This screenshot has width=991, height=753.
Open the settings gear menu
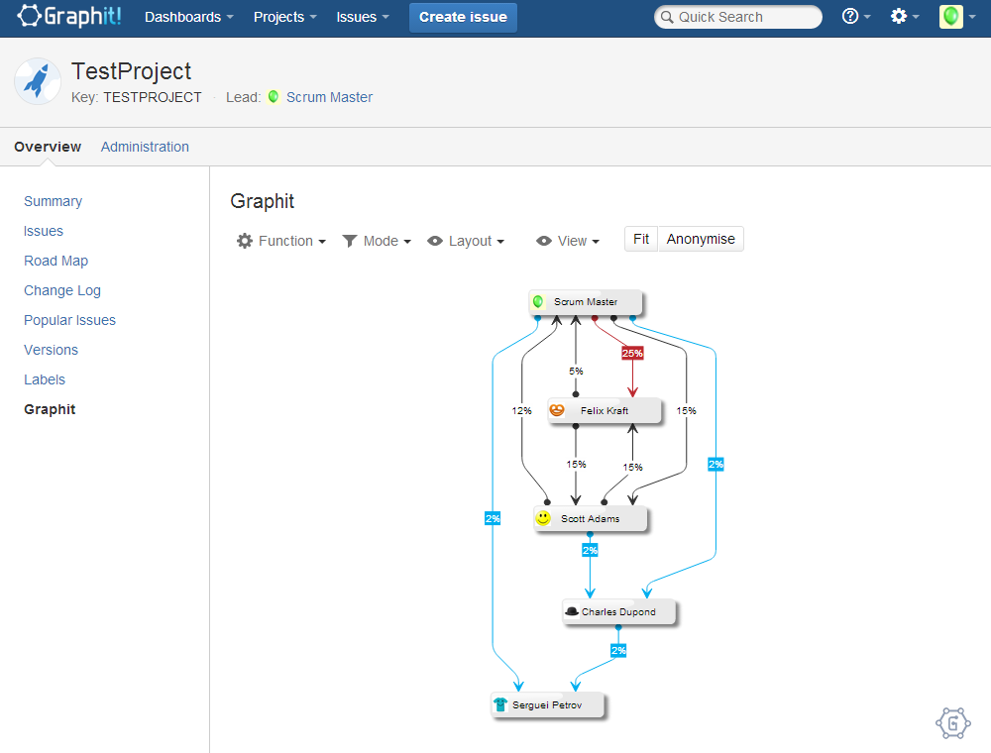tap(905, 17)
